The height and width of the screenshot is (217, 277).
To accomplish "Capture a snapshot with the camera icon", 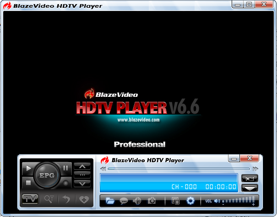I will click(x=152, y=201).
